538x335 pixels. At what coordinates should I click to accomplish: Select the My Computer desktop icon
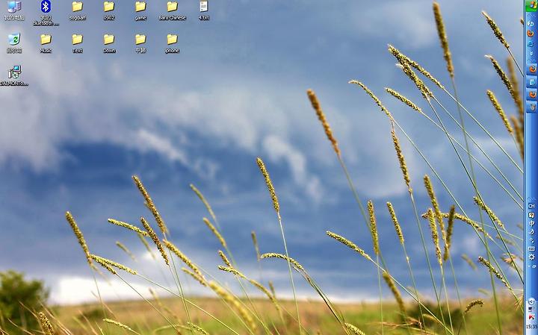(x=14, y=10)
